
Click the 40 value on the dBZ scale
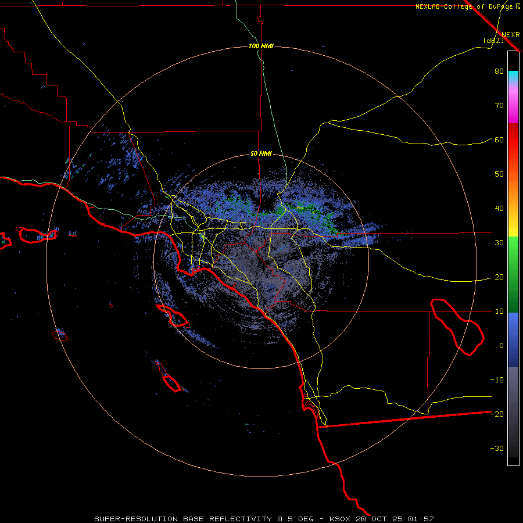(499, 209)
